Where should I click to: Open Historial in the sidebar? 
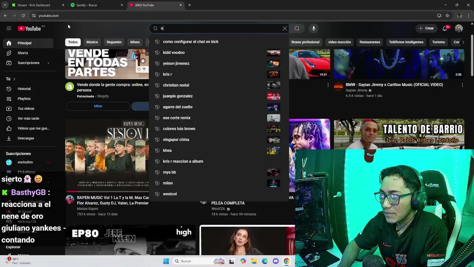tap(28, 89)
